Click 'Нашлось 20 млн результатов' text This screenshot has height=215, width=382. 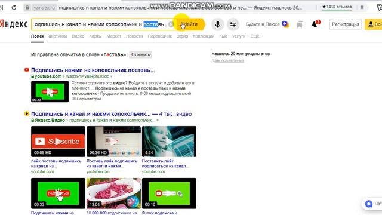(241, 54)
